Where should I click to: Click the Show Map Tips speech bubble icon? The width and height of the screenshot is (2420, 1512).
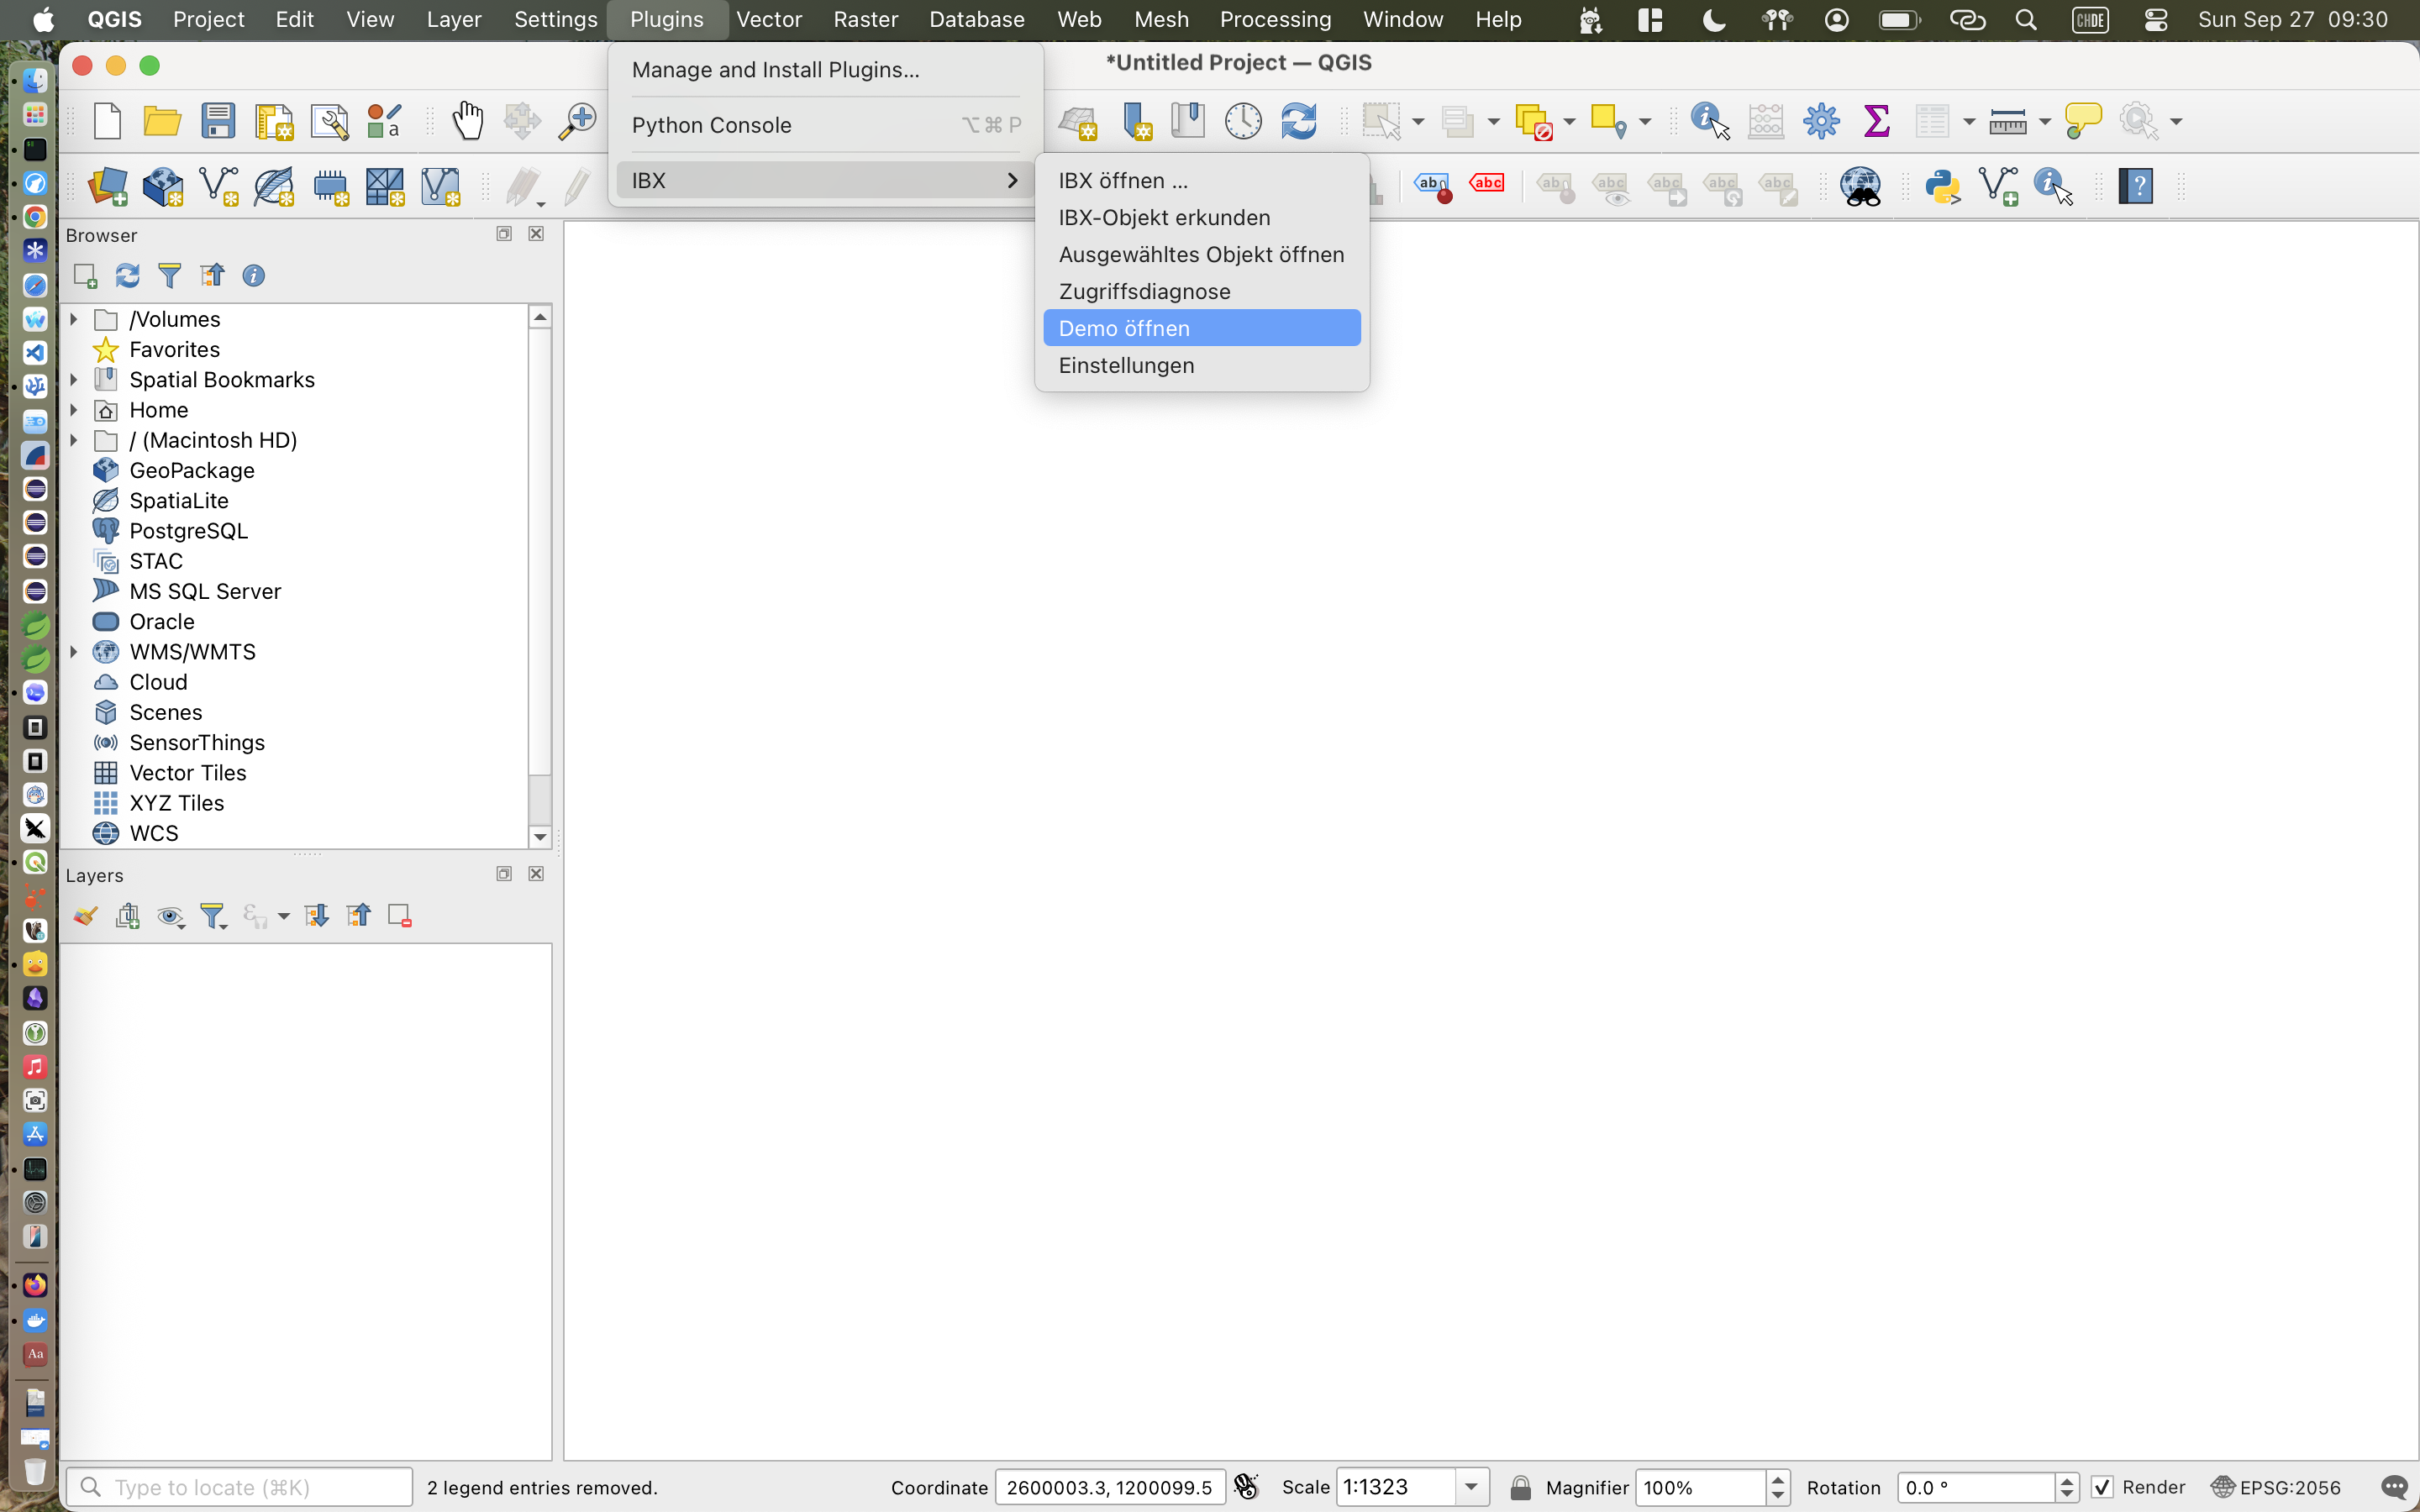click(x=2083, y=122)
